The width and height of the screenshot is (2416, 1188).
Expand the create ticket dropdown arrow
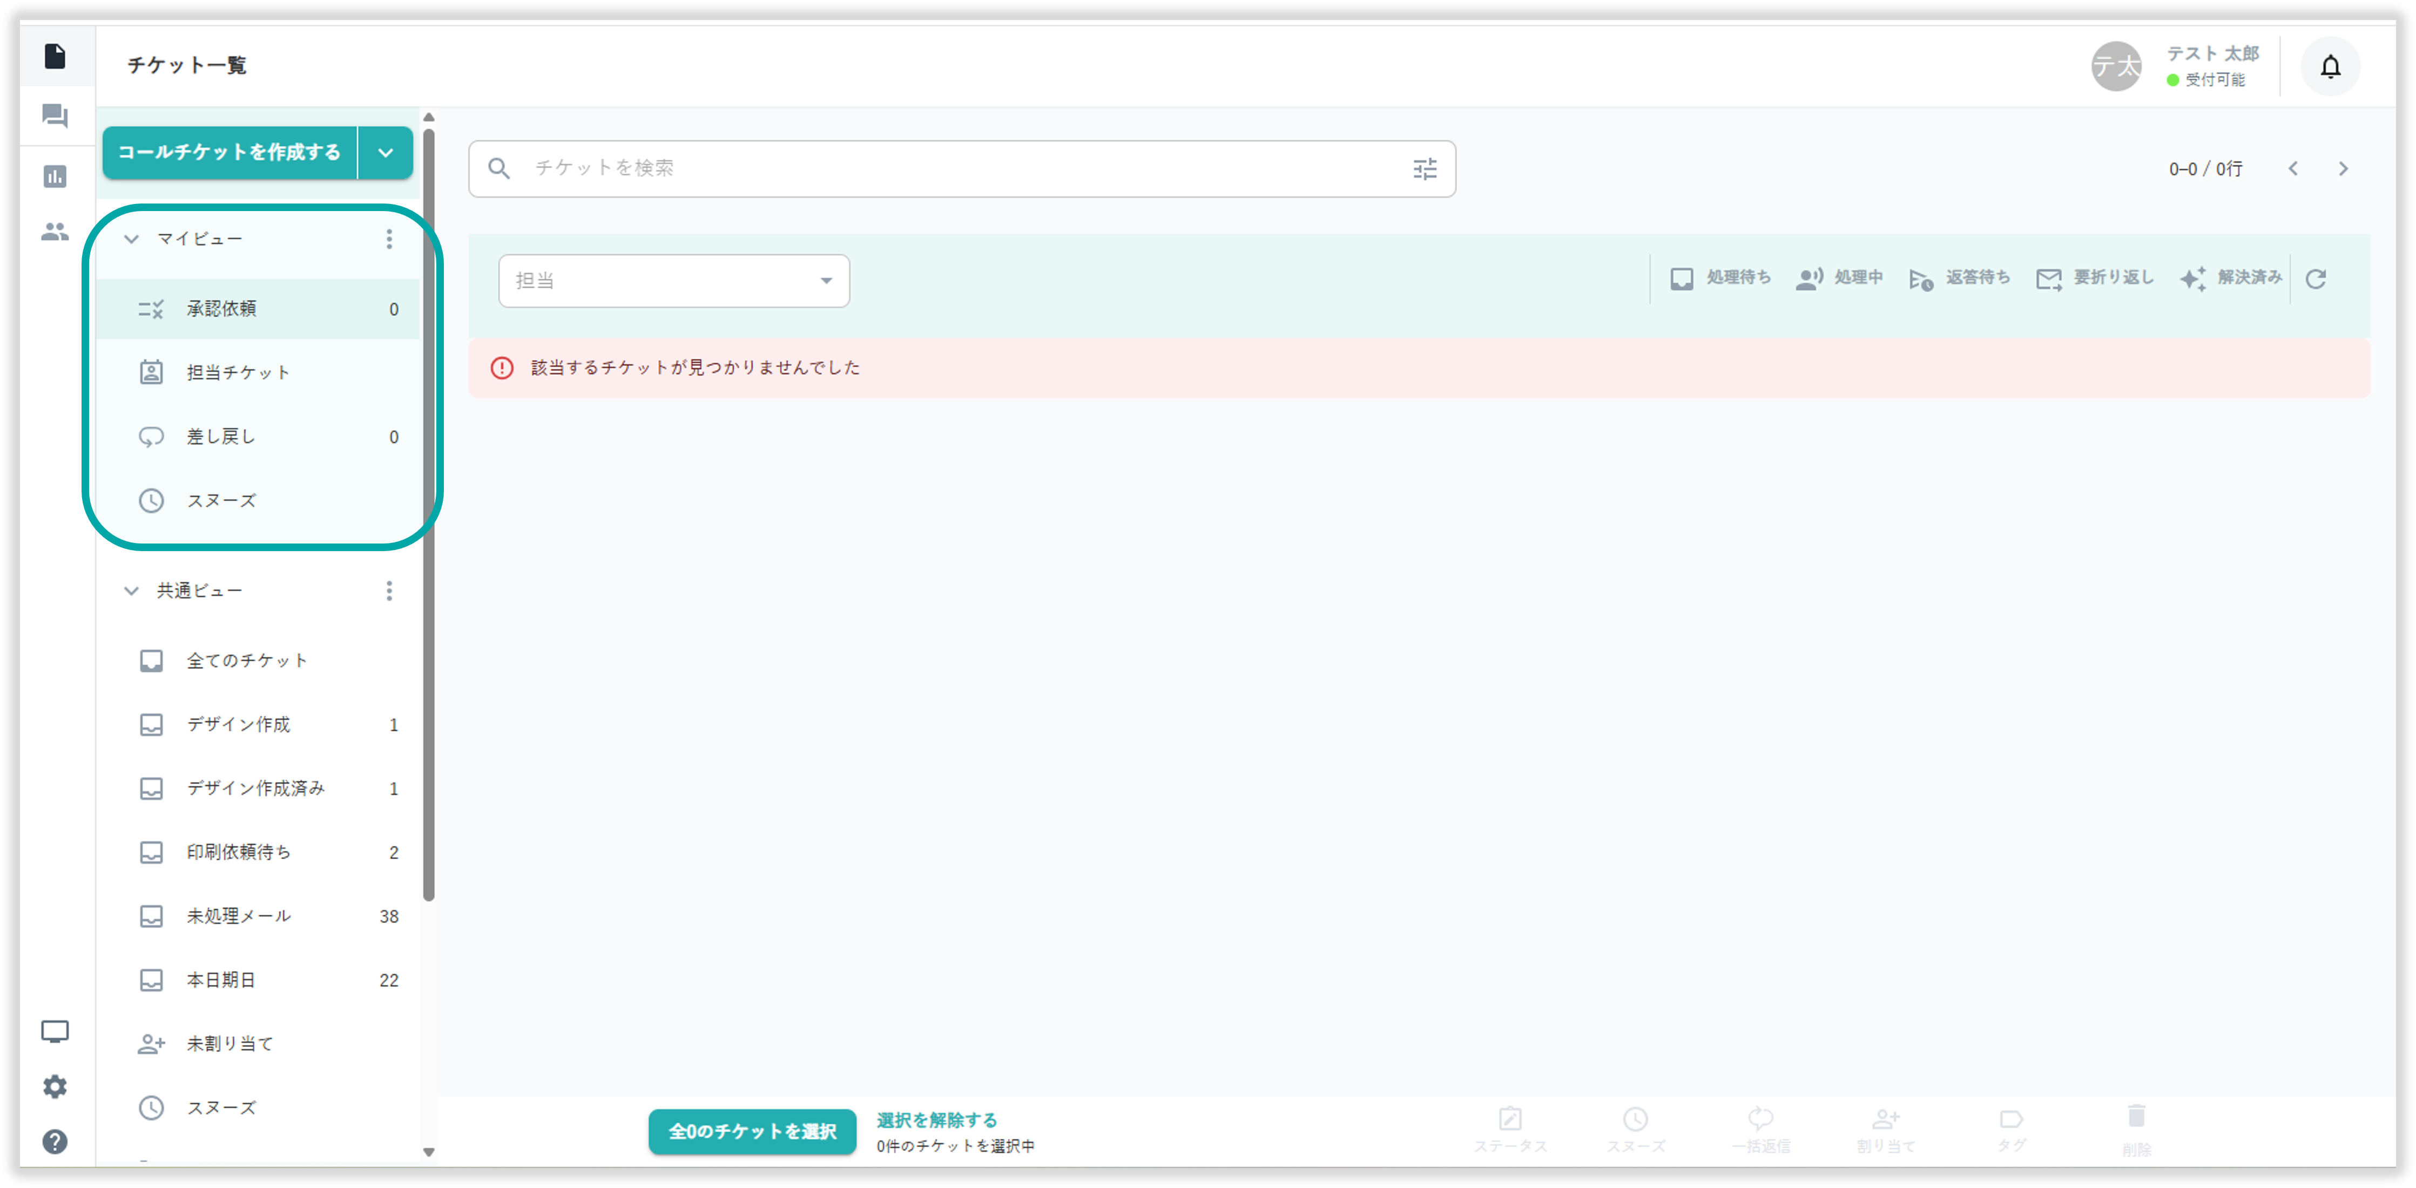(x=386, y=153)
